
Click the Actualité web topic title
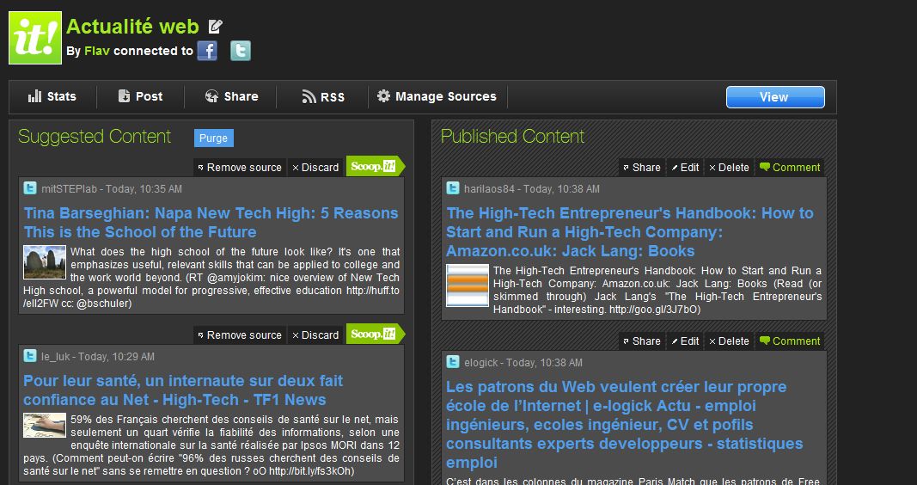[132, 27]
